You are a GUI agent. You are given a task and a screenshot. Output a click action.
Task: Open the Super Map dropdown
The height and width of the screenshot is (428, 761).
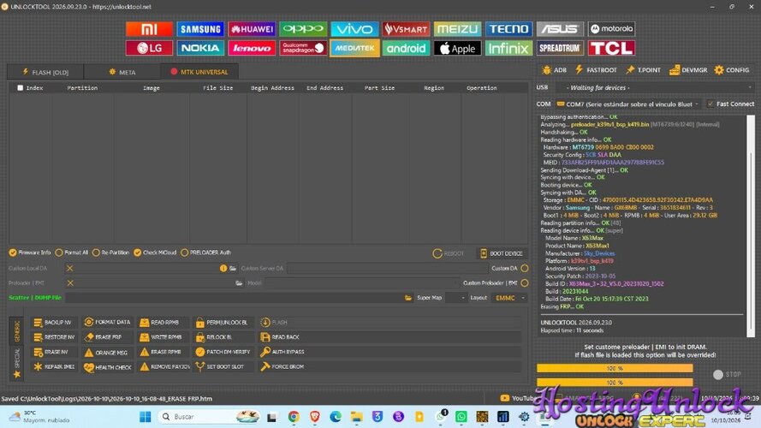pos(455,298)
